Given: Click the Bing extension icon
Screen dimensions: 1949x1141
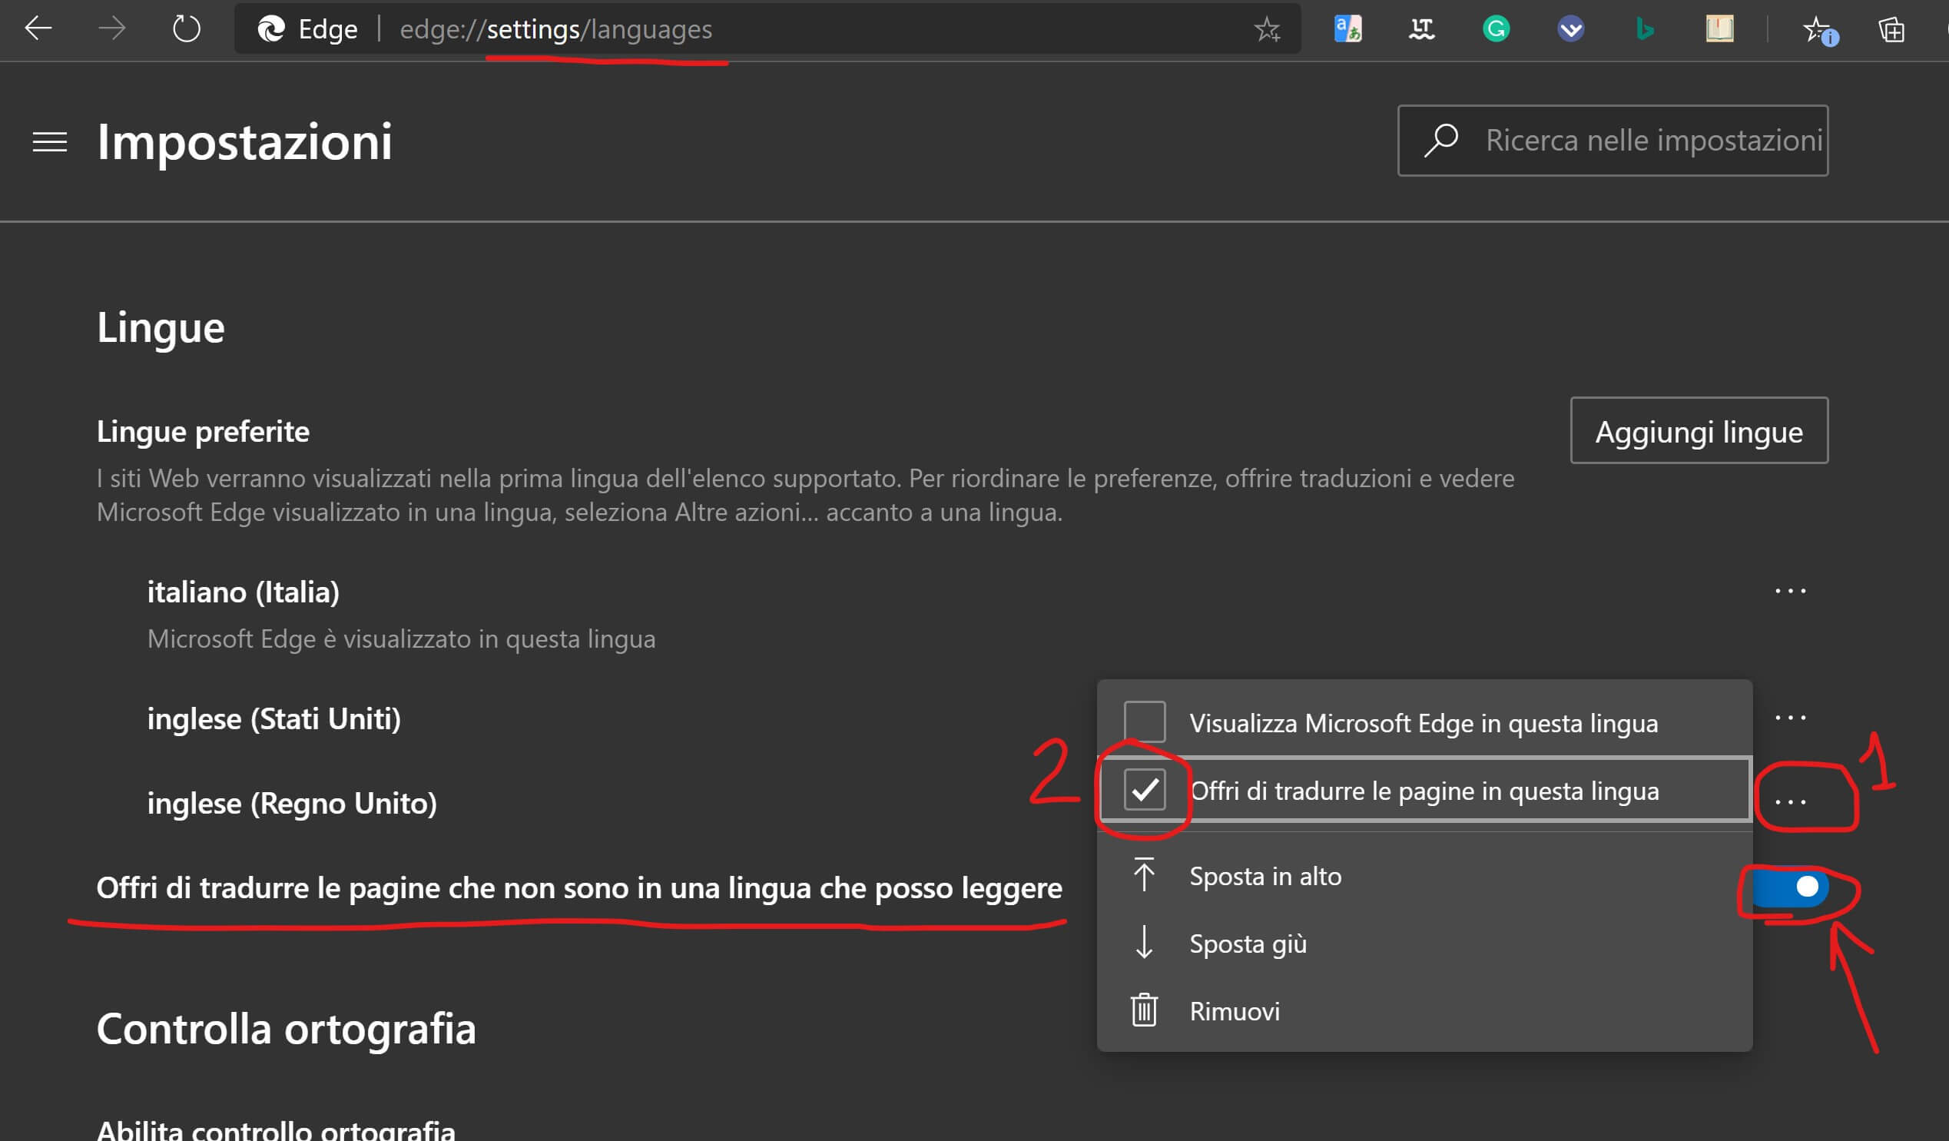Looking at the screenshot, I should click(1645, 29).
